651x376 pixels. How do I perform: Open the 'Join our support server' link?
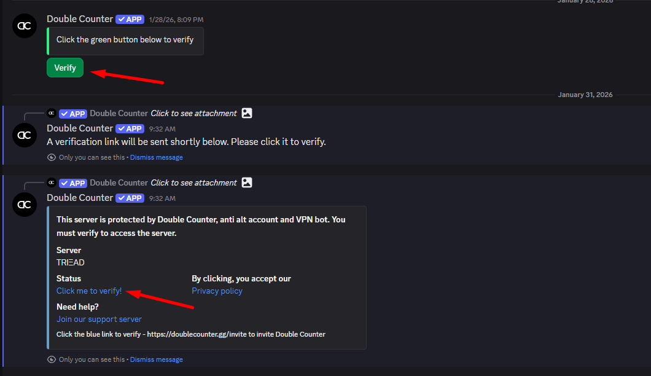point(99,319)
